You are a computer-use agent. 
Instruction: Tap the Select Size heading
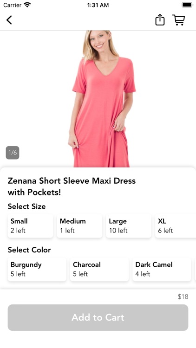pos(26,206)
